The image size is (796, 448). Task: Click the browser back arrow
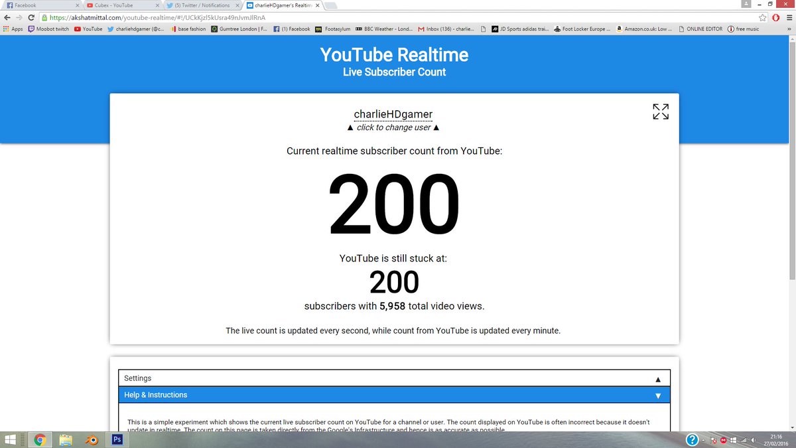tap(7, 18)
